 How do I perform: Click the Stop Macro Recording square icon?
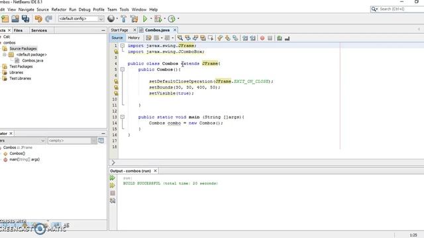(x=270, y=38)
